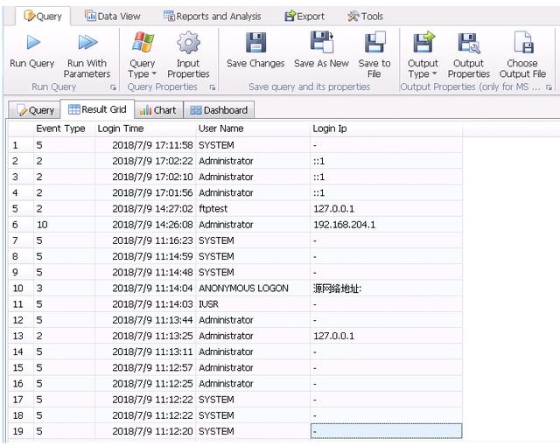Click Run With Parameters icon
This screenshot has width=560, height=446.
point(87,42)
